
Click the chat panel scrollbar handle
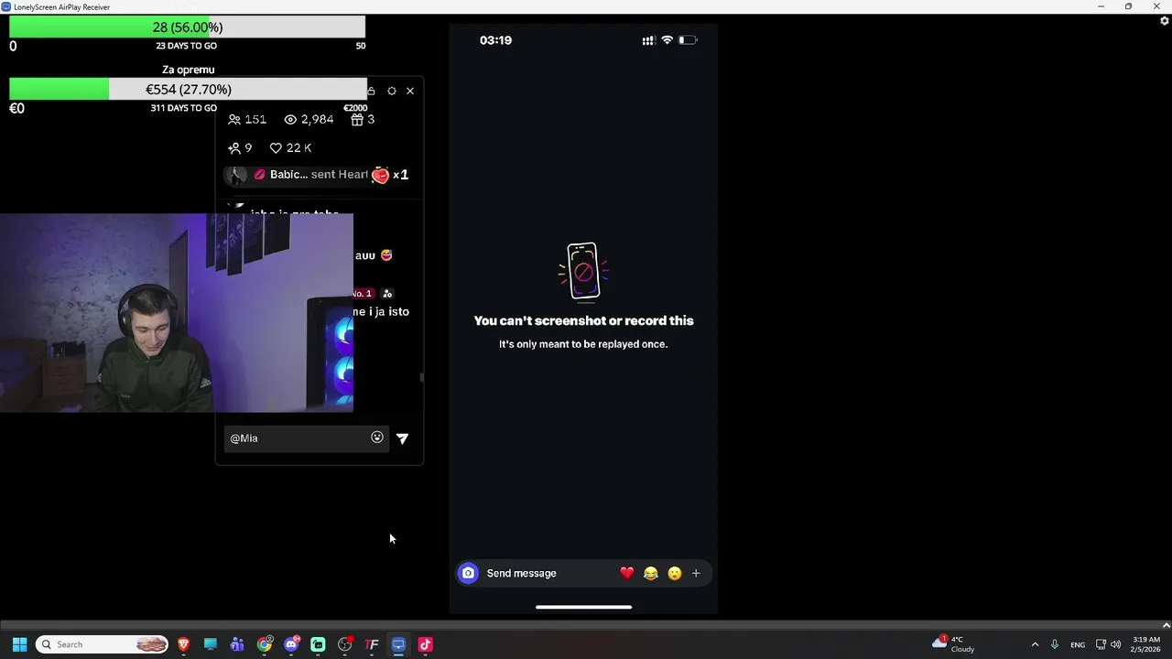tap(421, 376)
